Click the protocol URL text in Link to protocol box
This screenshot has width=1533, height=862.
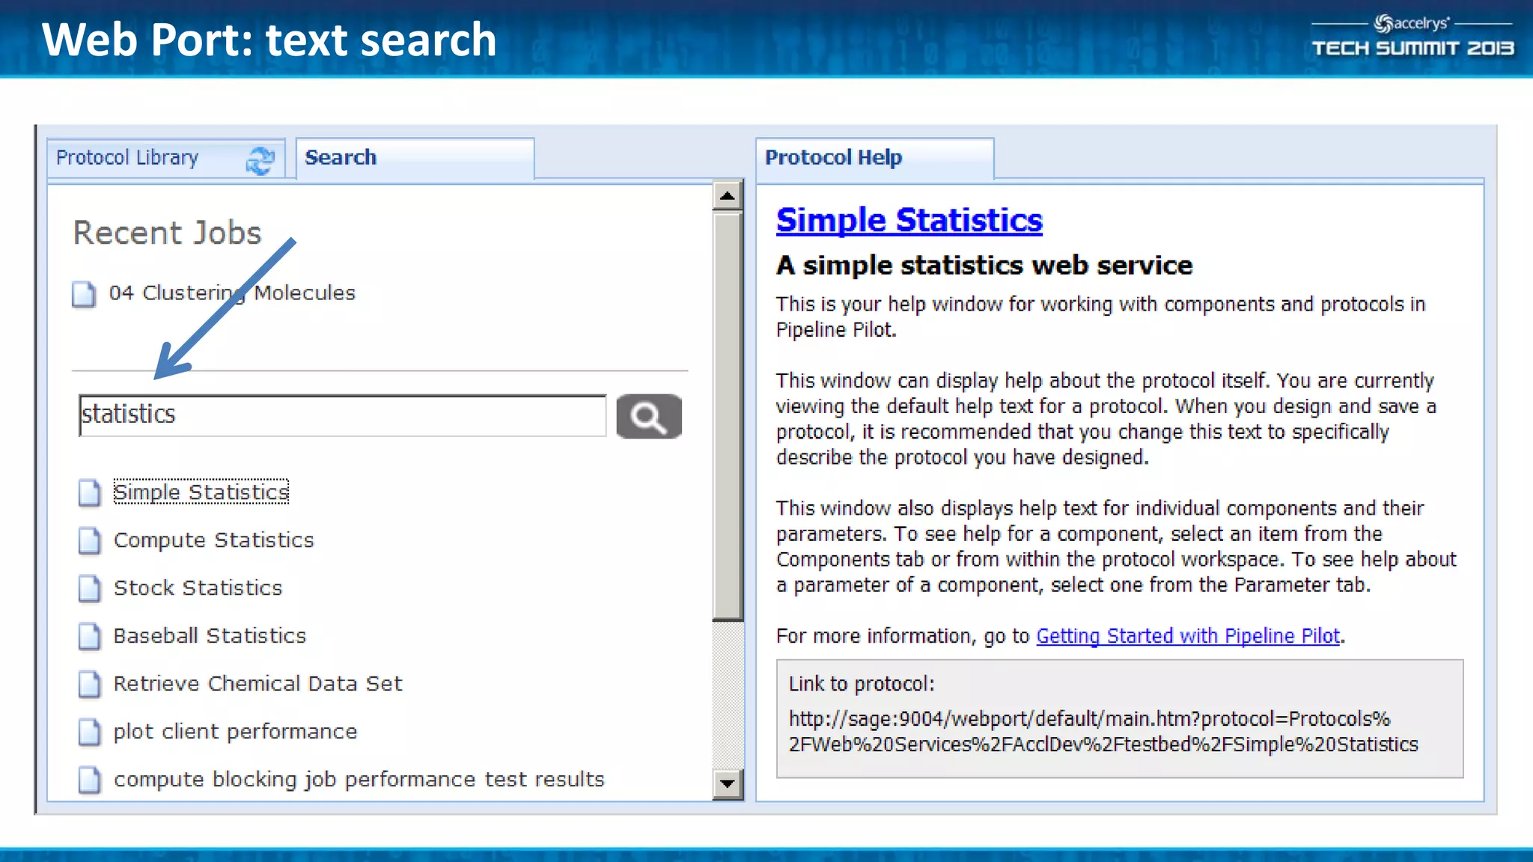pos(1103,732)
